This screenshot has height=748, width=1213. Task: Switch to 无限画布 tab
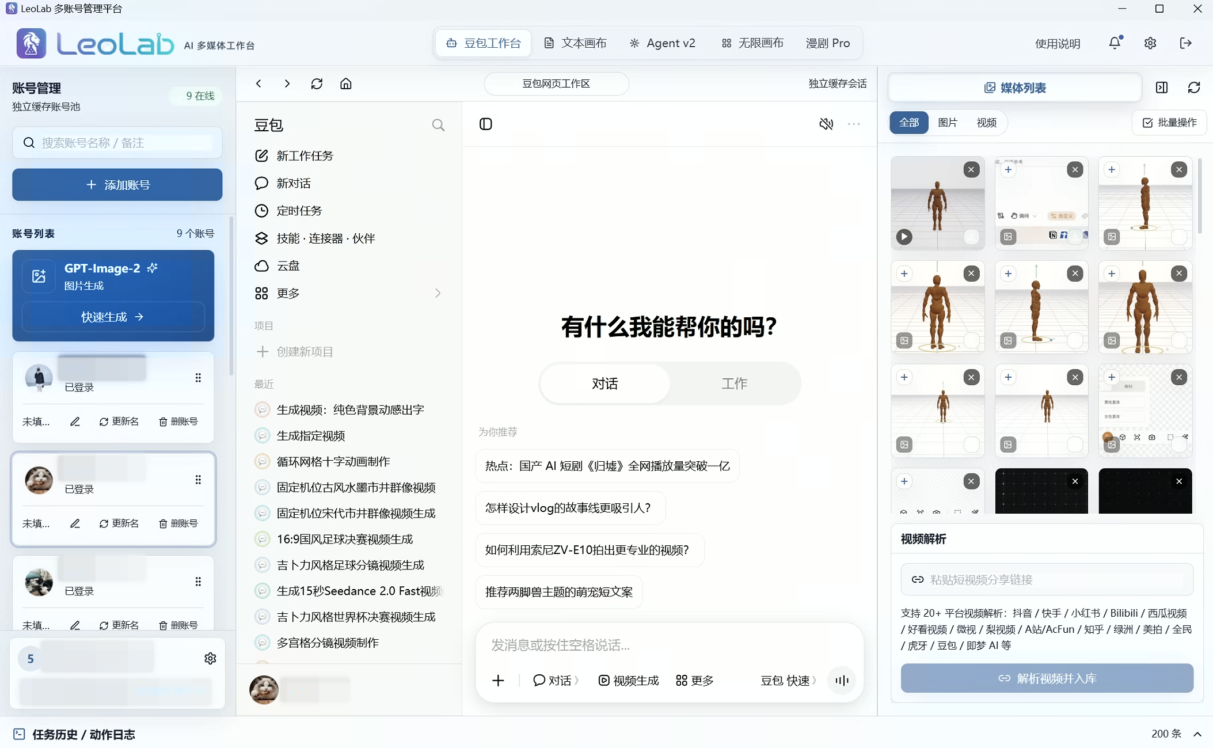point(752,43)
